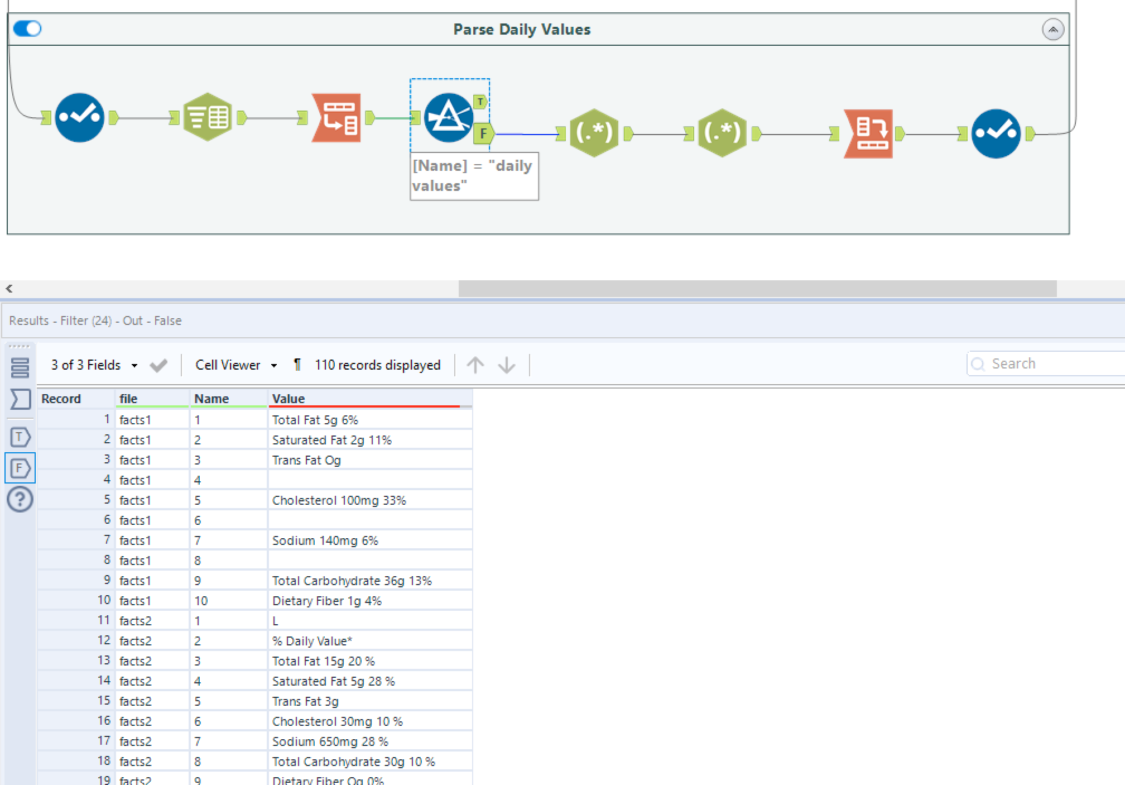Open Results panel help via question mark icon
The image size is (1125, 785).
point(21,500)
